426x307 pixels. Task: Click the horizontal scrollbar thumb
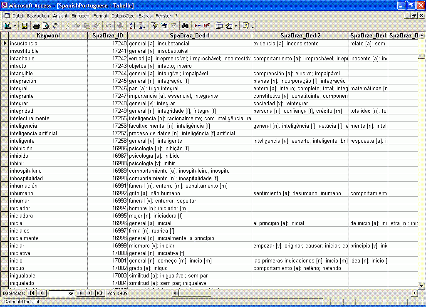tap(195, 293)
